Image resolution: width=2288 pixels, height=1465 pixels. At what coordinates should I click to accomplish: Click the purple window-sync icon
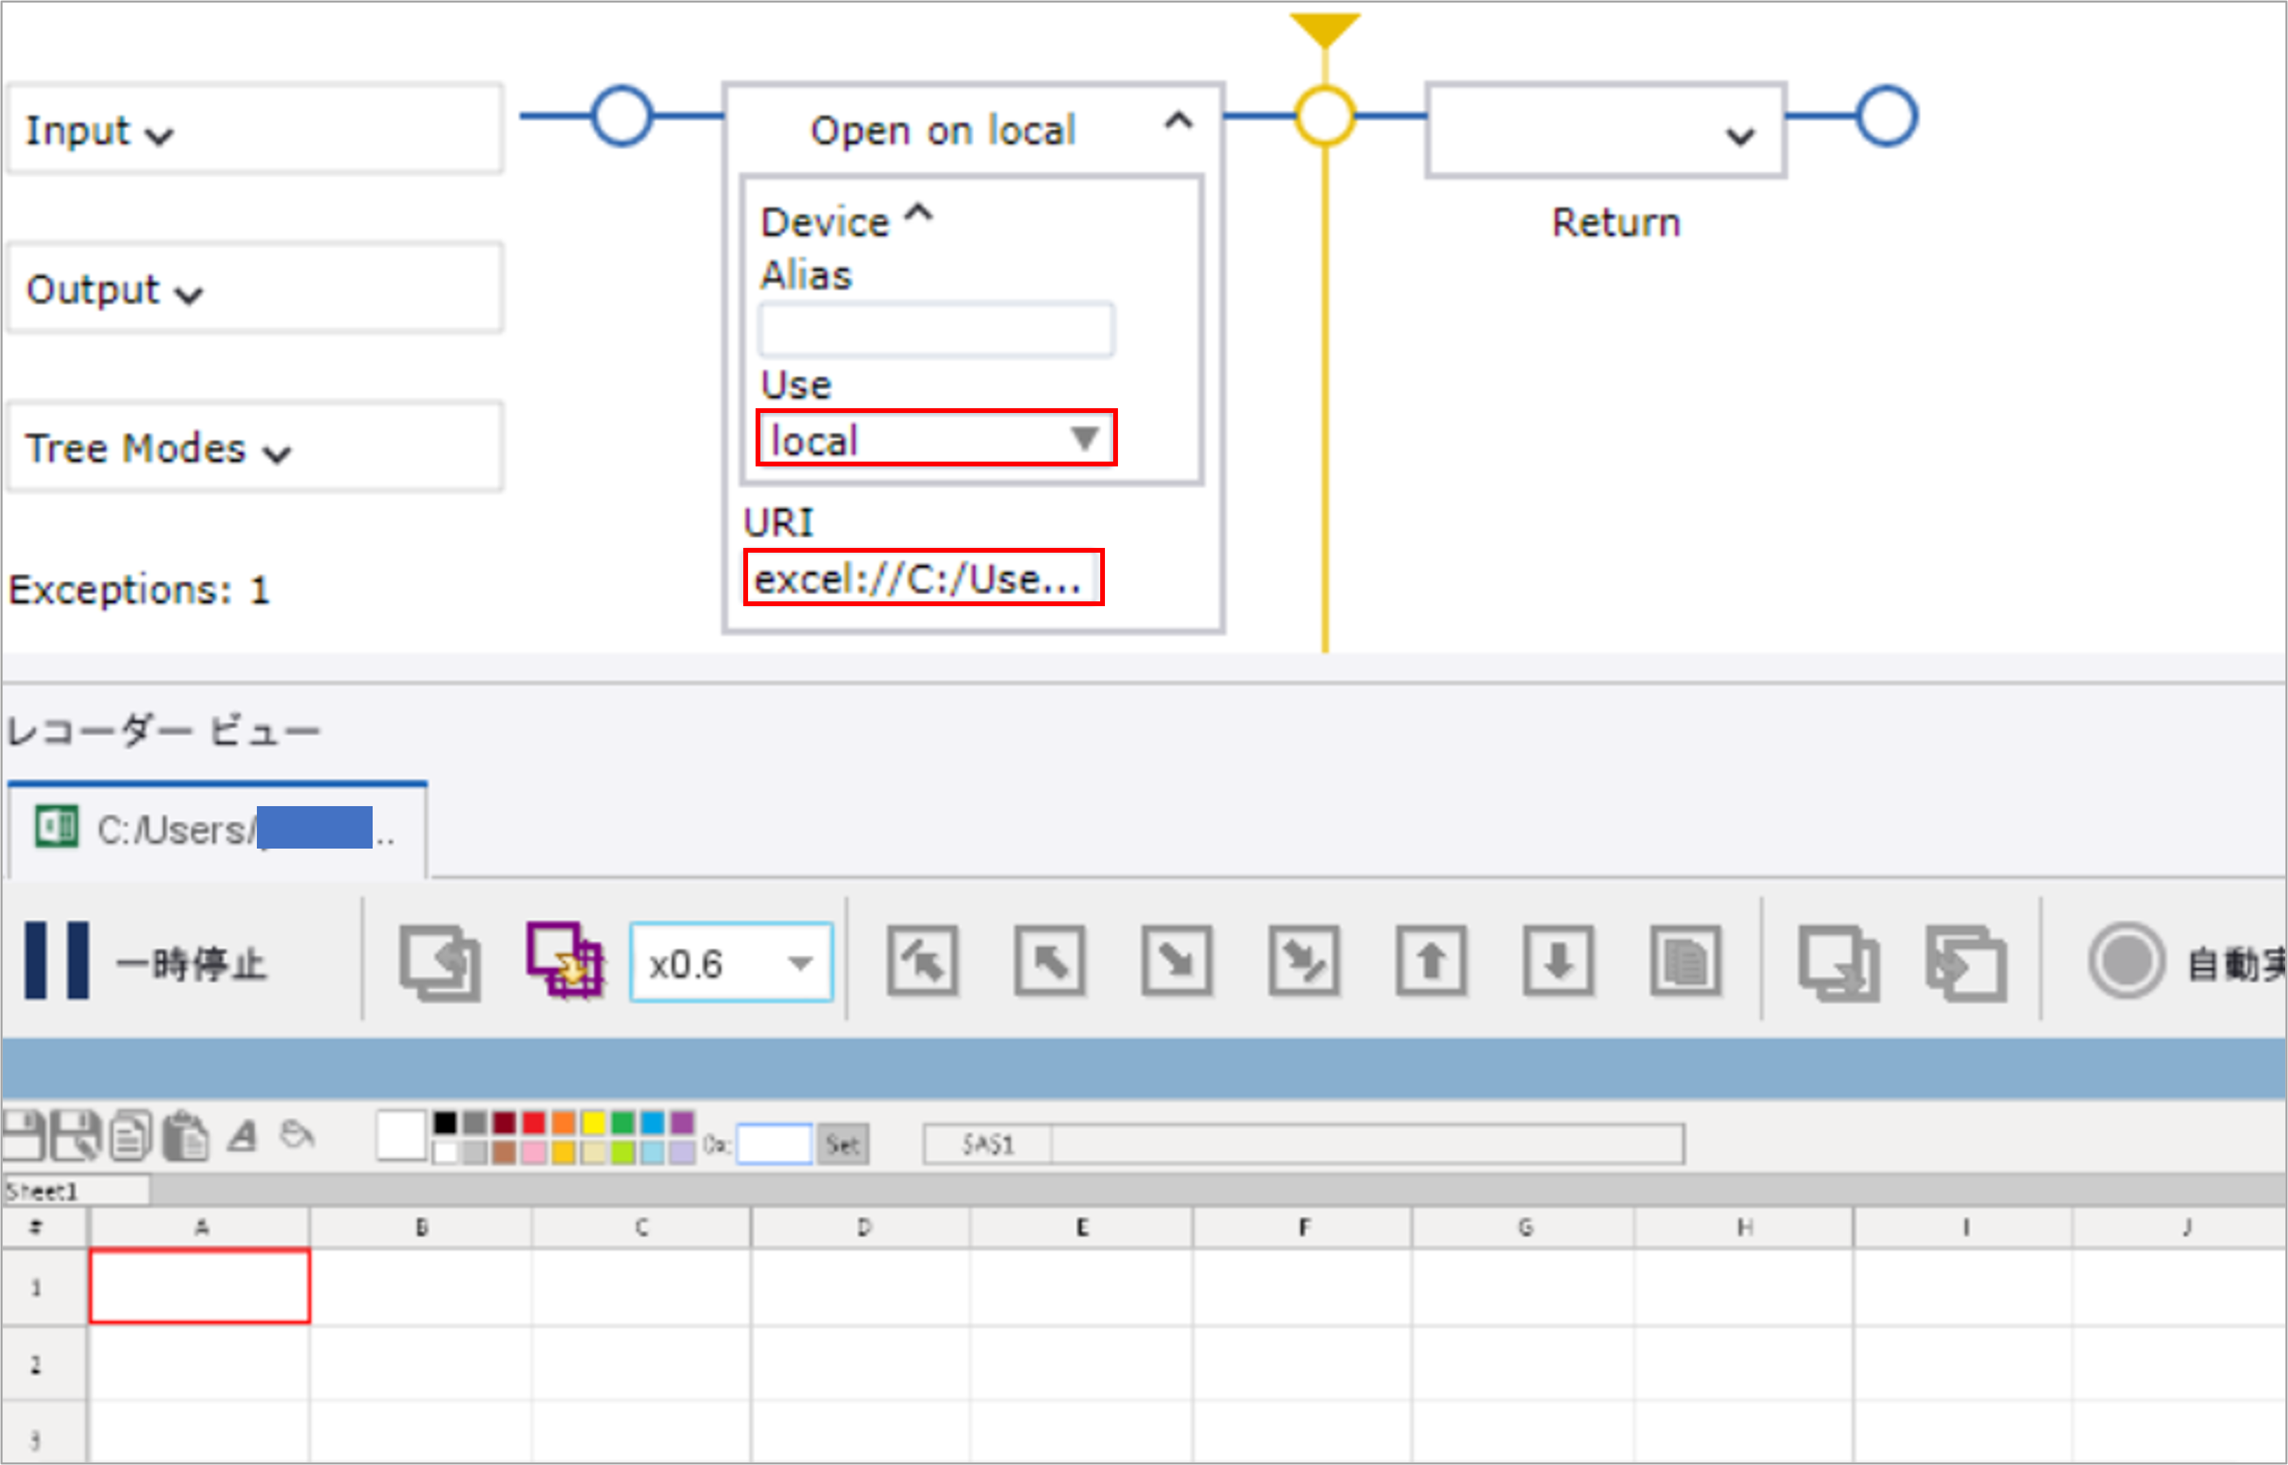point(564,961)
